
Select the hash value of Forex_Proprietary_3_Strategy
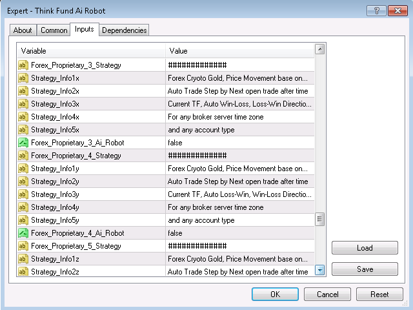point(240,65)
